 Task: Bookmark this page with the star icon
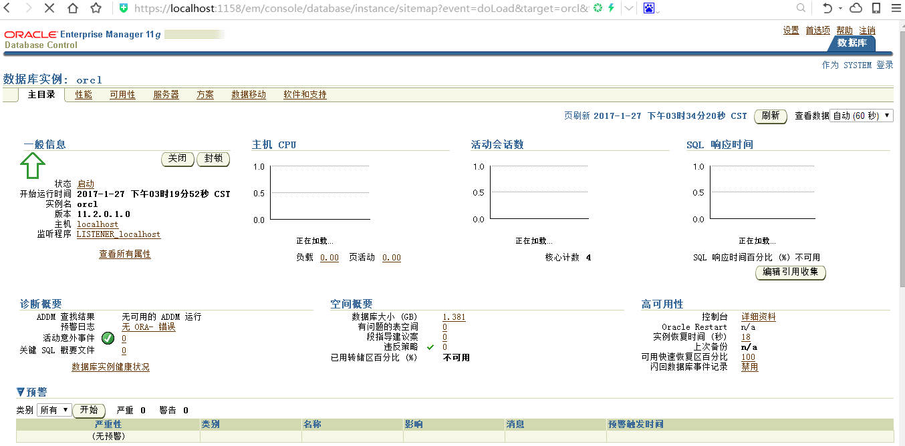[x=96, y=9]
